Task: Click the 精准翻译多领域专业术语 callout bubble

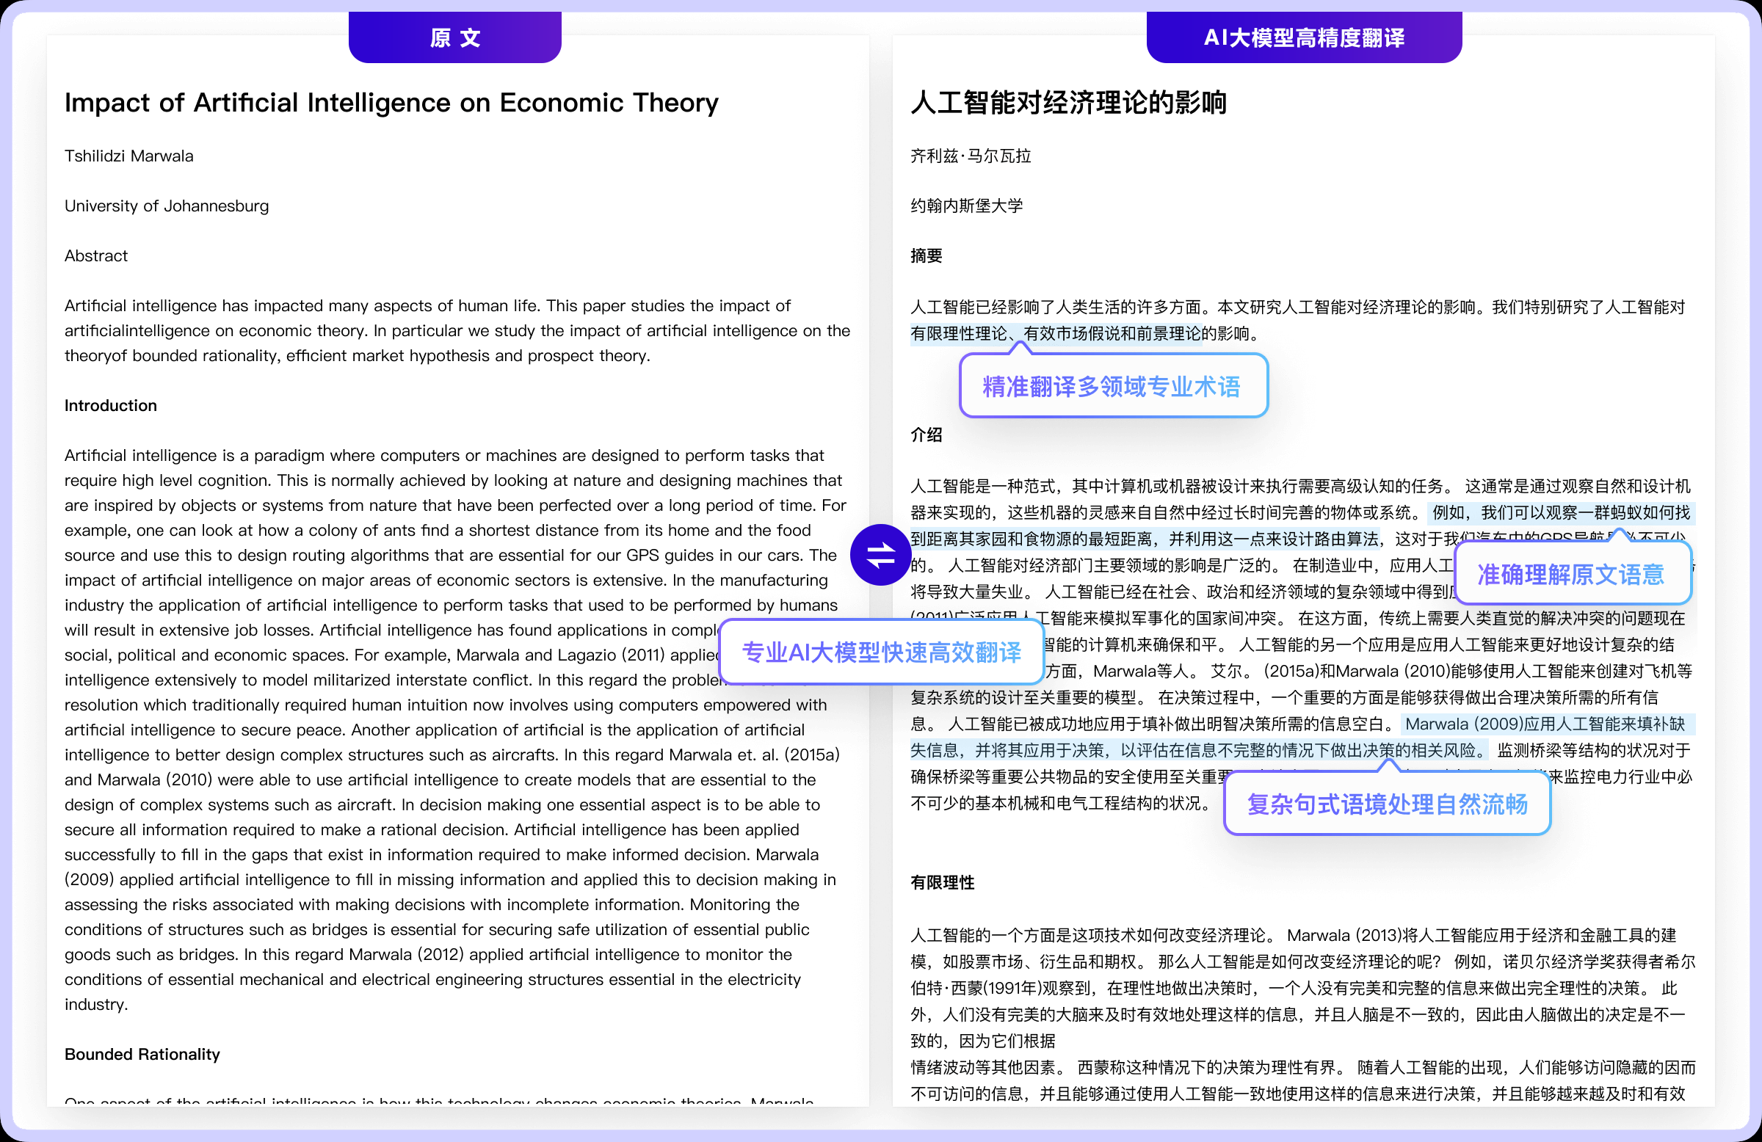Action: [1112, 387]
